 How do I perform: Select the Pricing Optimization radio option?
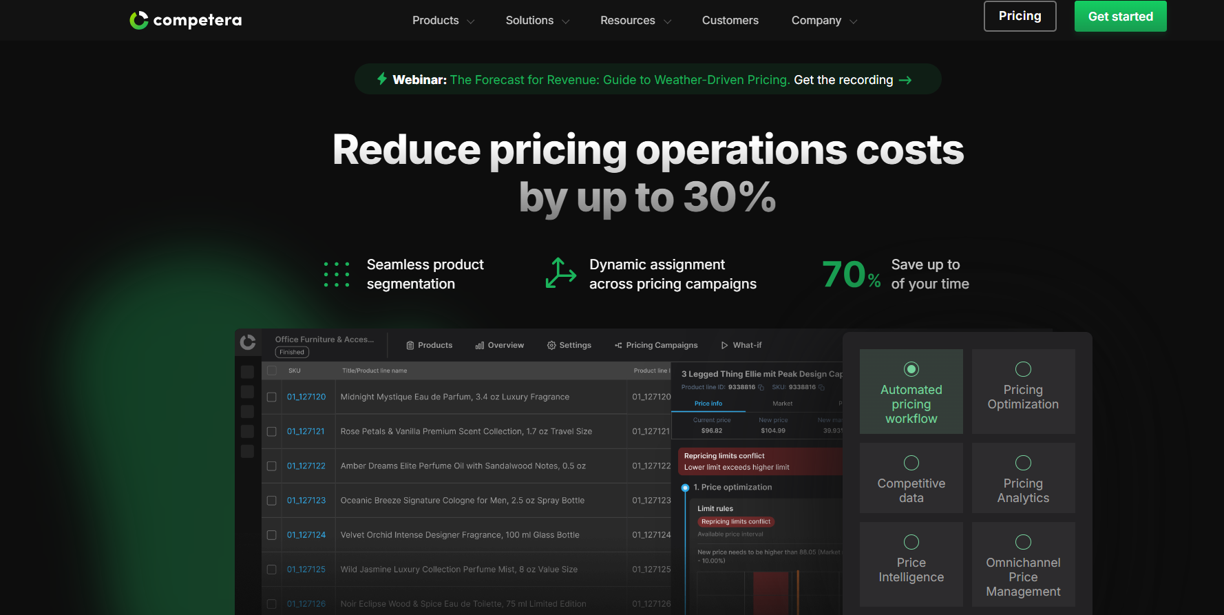1023,370
